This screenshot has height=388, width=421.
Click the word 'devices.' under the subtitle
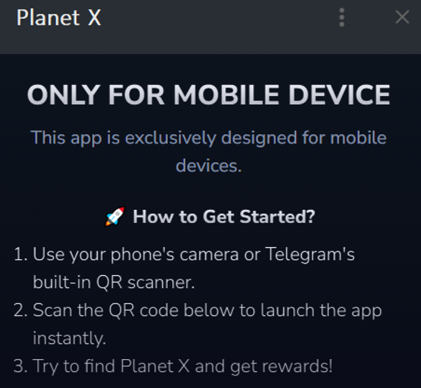coord(209,166)
